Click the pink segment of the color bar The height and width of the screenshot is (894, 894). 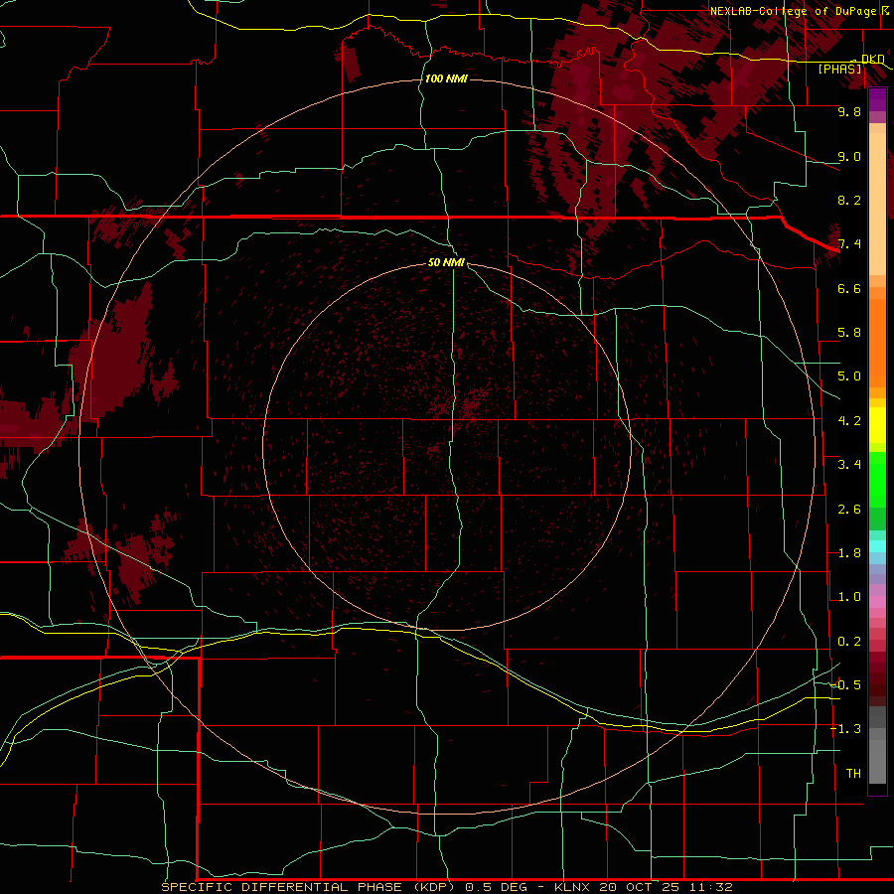click(877, 602)
